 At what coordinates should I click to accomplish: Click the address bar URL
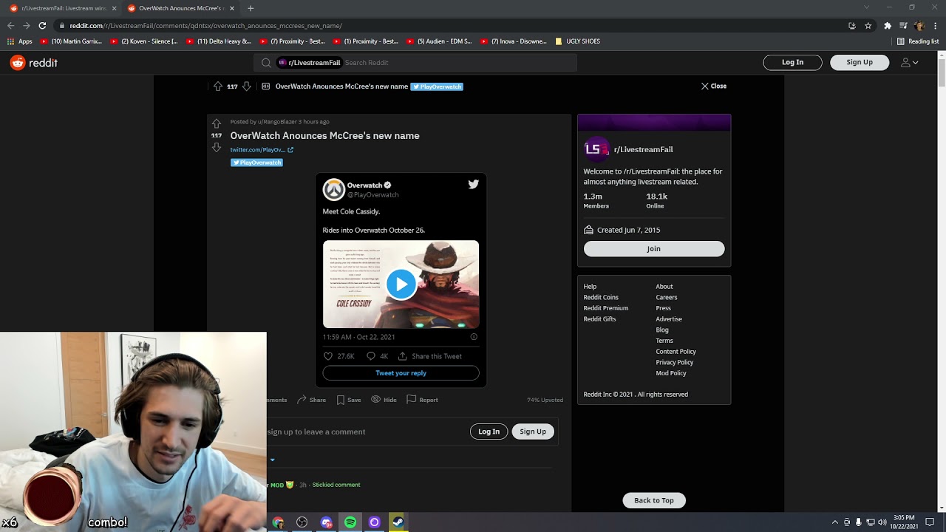[205, 26]
